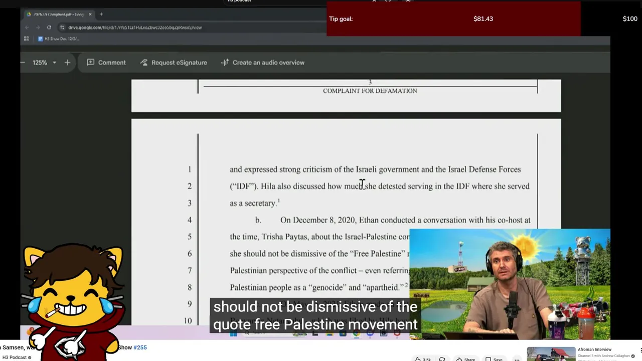
Task: Zoom out with the minus icon
Action: (23, 63)
